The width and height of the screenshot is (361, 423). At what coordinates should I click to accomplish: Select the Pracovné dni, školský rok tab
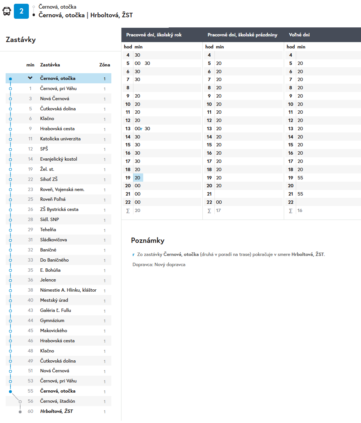154,35
